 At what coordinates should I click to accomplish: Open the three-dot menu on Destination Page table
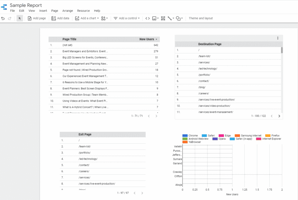click(278, 38)
